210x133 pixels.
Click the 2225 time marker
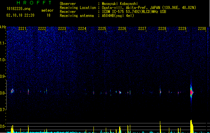[102, 29]
